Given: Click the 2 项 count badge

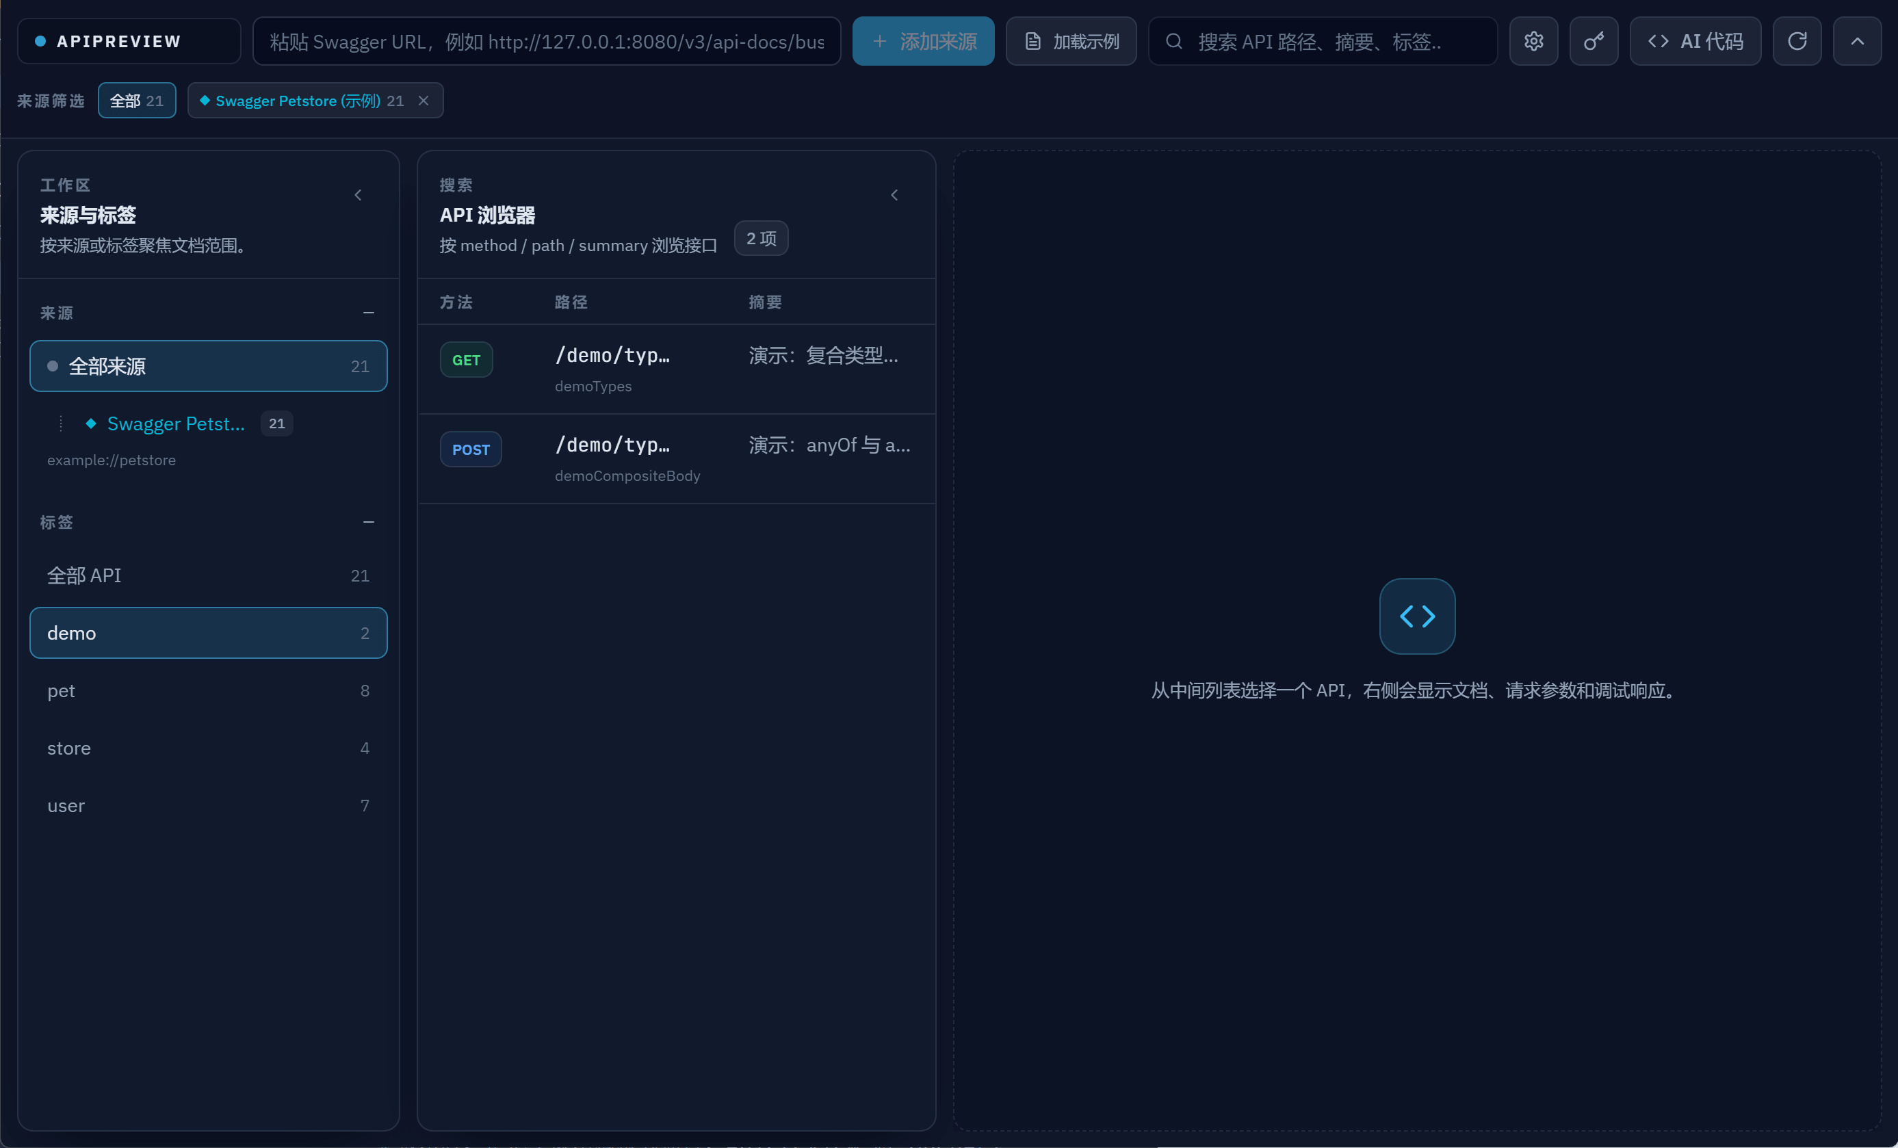Looking at the screenshot, I should click(761, 238).
